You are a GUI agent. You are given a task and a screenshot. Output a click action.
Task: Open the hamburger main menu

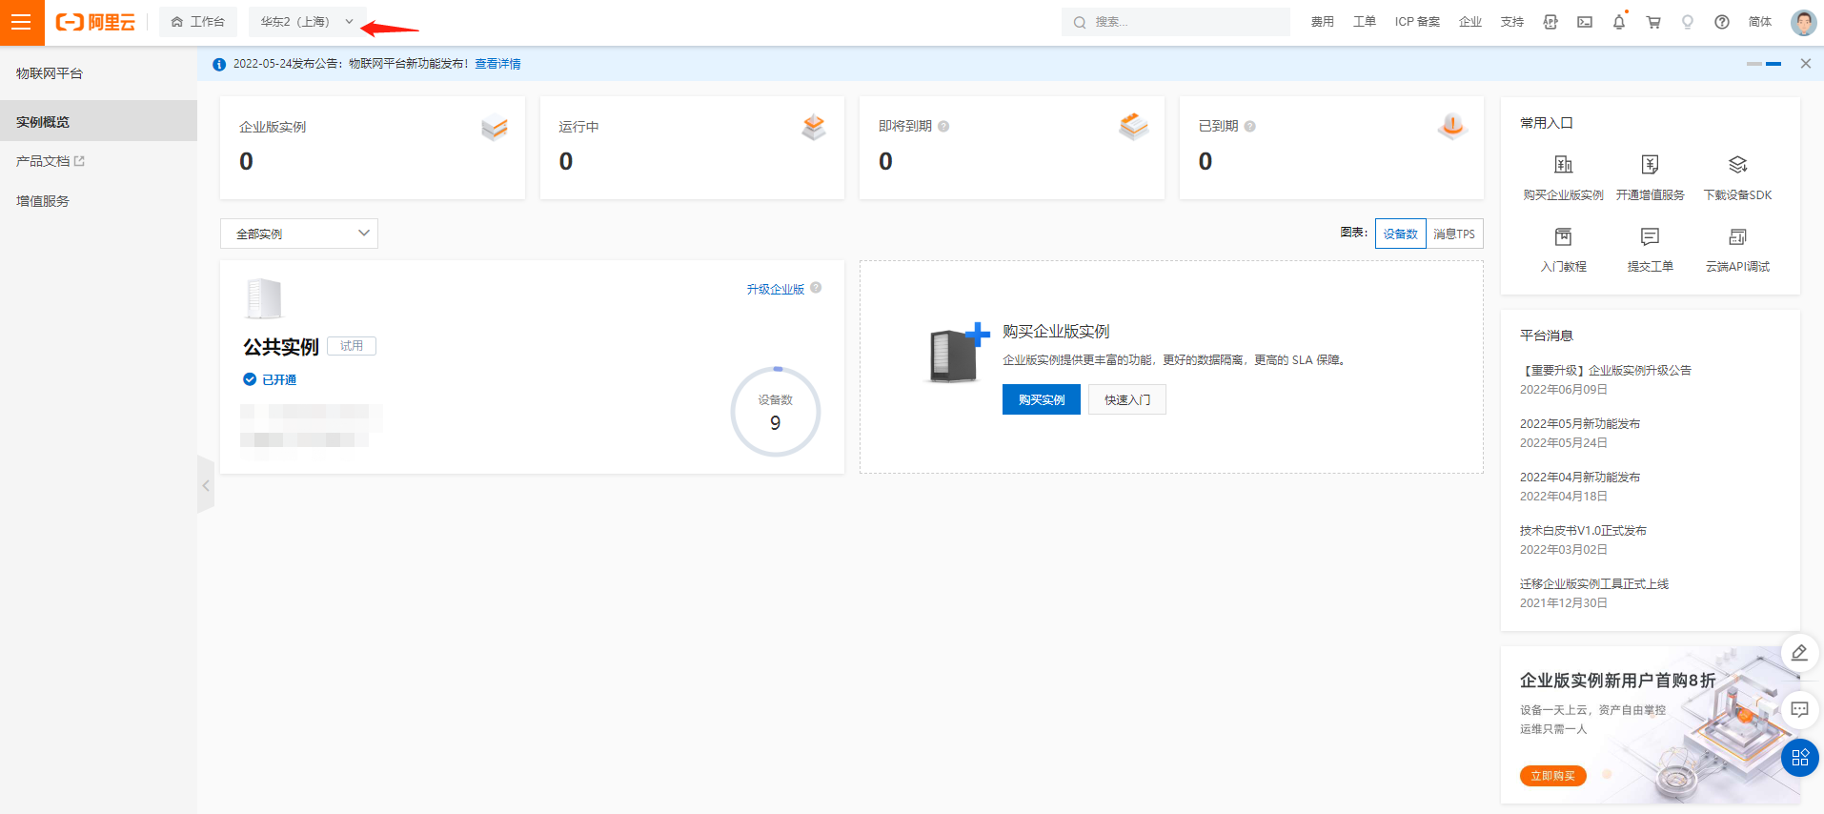point(21,22)
